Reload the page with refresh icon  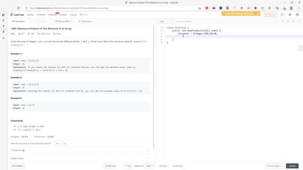pos(18,8)
